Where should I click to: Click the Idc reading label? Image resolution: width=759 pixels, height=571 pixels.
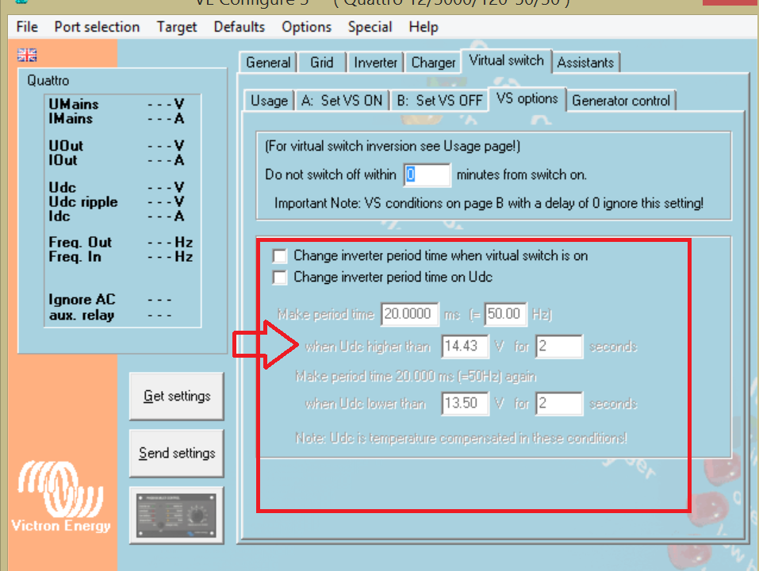59,217
